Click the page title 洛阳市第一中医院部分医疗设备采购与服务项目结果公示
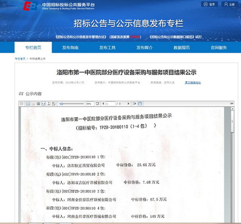Image resolution: width=241 pixels, height=224 pixels. click(126, 72)
